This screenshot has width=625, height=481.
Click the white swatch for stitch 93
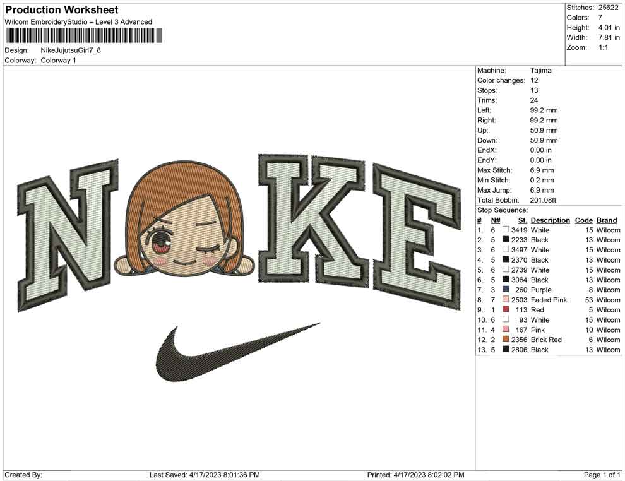pos(506,319)
